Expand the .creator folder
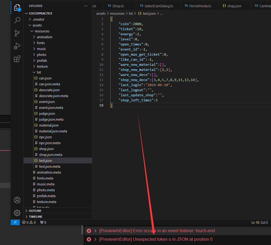271x245 pixels. point(30,19)
